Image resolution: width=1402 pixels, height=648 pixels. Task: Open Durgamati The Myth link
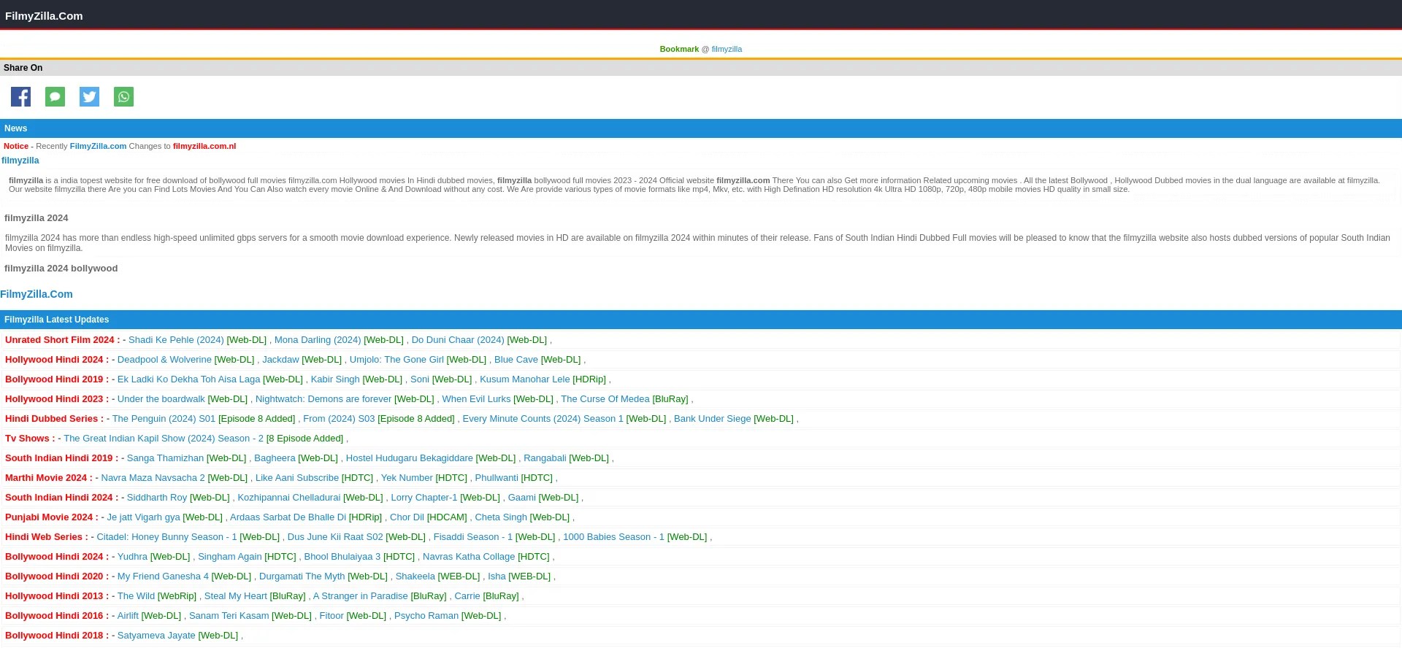pos(302,576)
